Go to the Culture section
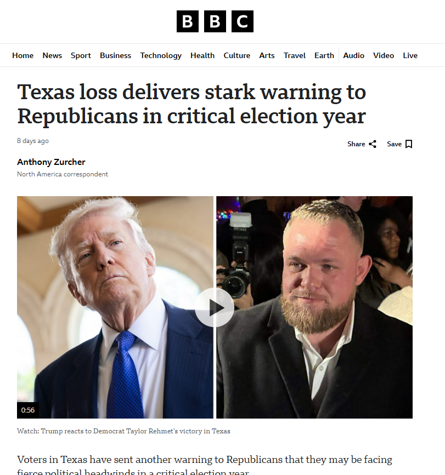This screenshot has height=475, width=445. pyautogui.click(x=237, y=55)
